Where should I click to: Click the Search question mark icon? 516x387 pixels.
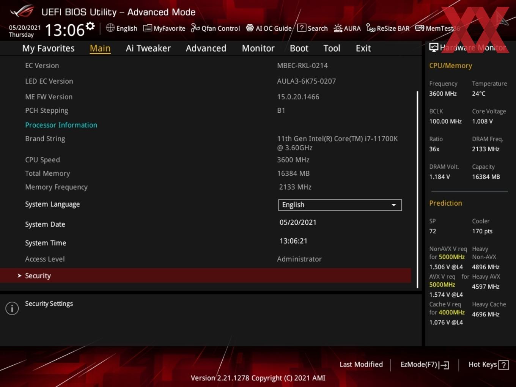[302, 28]
